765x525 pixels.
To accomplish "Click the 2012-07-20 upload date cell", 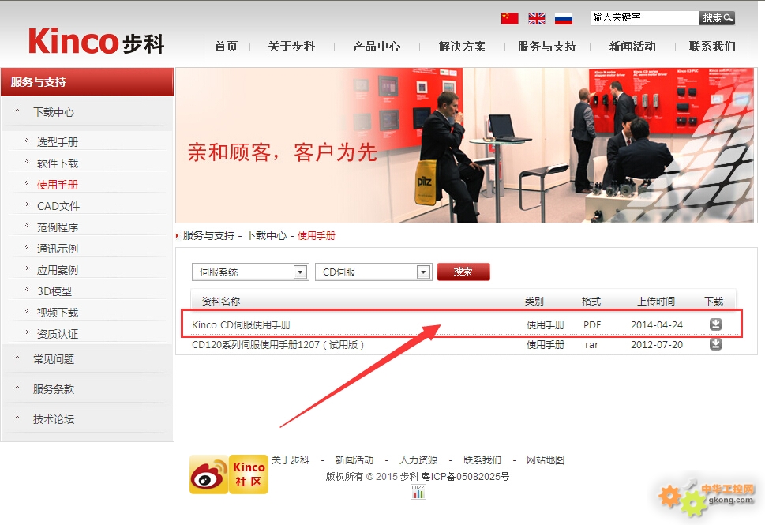I will (657, 344).
